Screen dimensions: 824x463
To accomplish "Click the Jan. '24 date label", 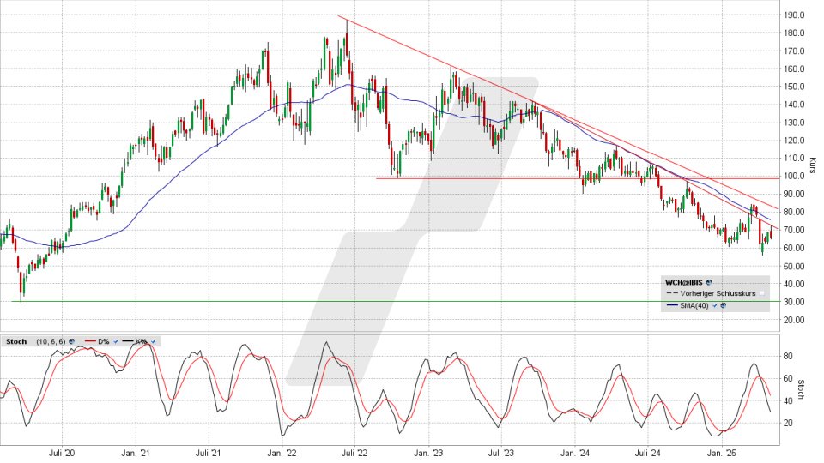I will pyautogui.click(x=574, y=453).
